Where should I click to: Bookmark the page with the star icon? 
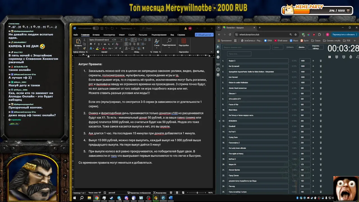(x=296, y=35)
